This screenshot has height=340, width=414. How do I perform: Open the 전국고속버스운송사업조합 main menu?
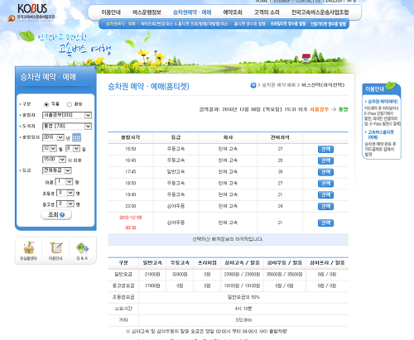[320, 12]
